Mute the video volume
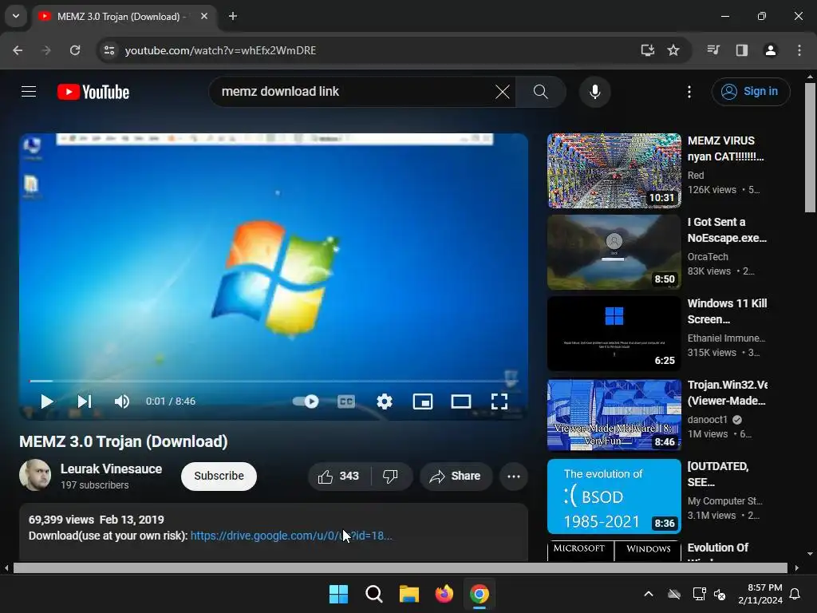 tap(122, 401)
